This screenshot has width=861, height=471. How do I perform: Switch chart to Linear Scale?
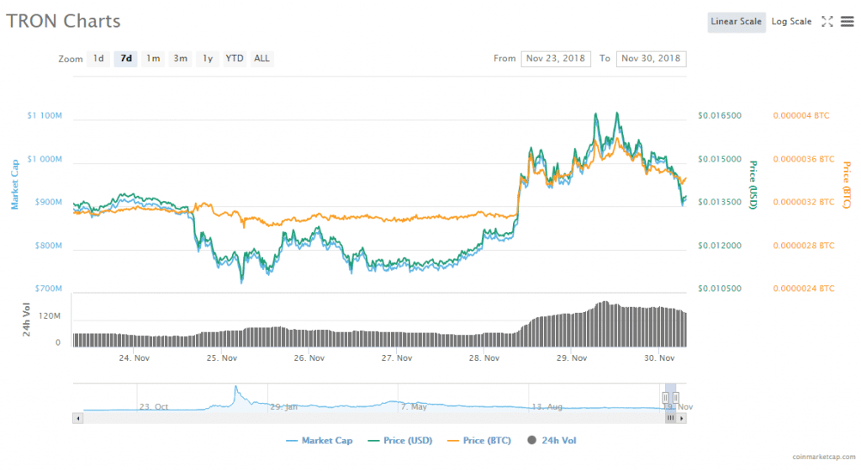736,22
